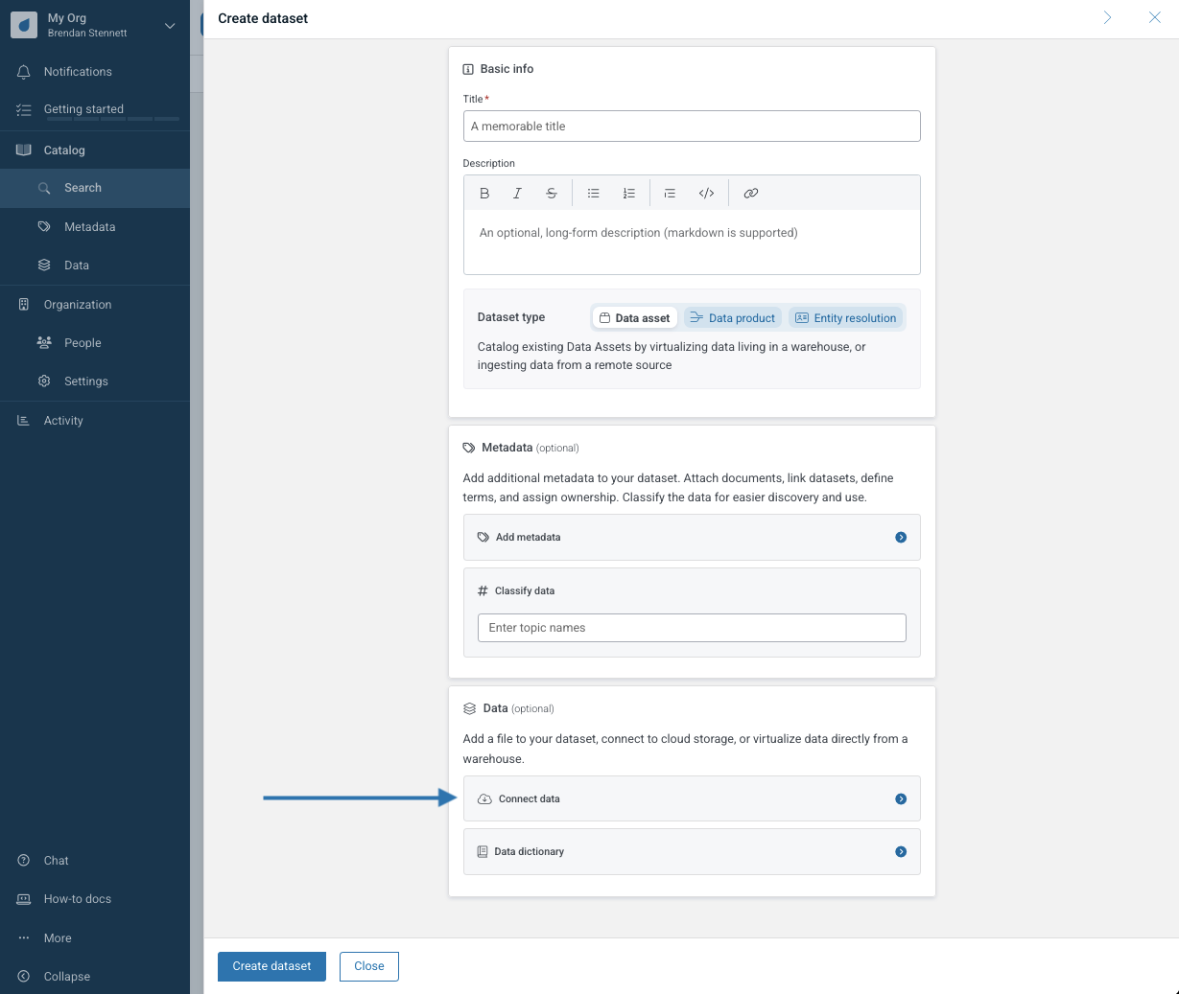Click the How-to docs laptop icon
Screen dimensions: 1179x994
[24, 899]
